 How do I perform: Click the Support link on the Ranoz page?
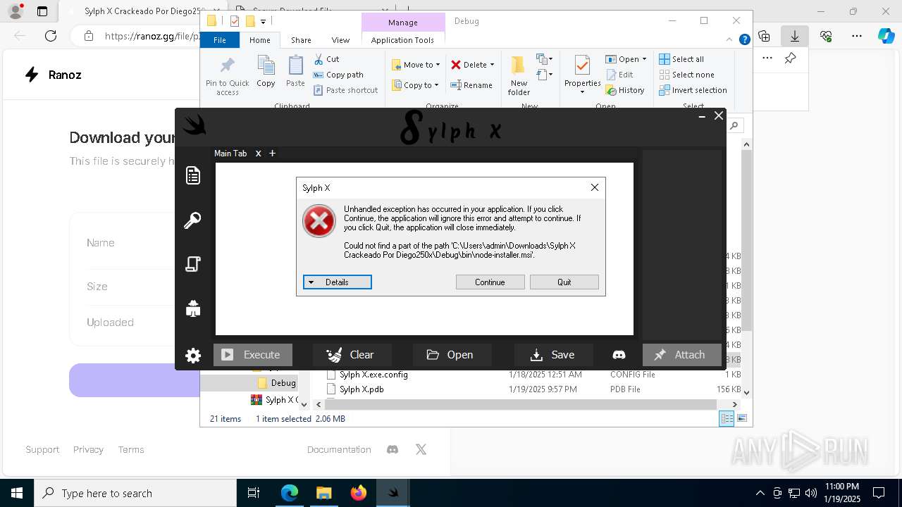(x=42, y=449)
